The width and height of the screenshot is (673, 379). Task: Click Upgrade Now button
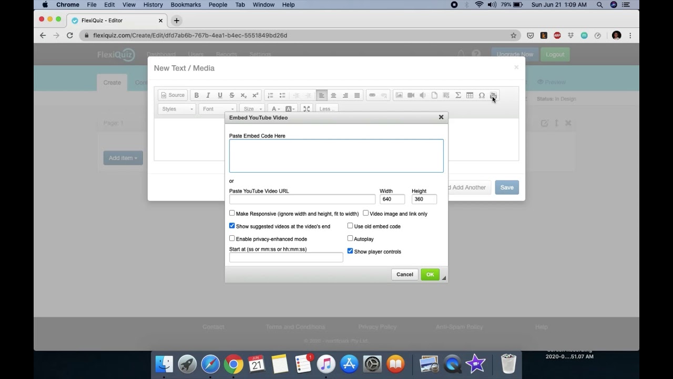515,54
